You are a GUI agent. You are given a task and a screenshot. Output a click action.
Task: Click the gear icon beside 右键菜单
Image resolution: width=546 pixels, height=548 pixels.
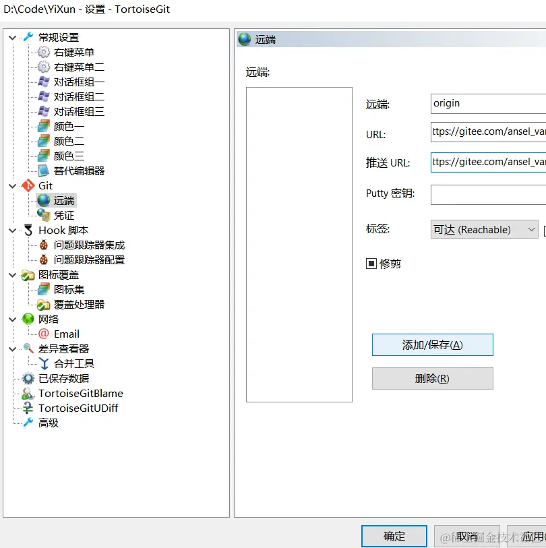(x=44, y=52)
